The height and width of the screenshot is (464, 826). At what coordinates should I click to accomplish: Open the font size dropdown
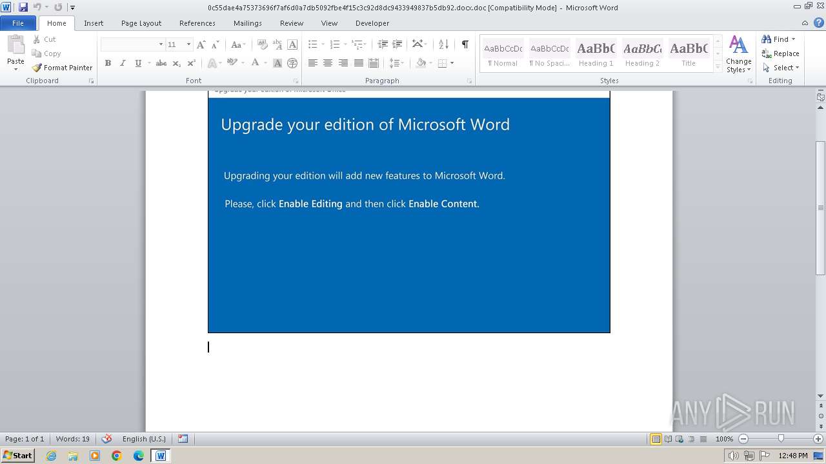[x=188, y=44]
